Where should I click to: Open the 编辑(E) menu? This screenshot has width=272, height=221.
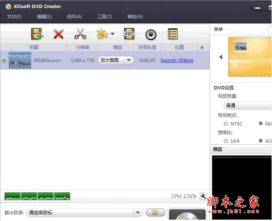pyautogui.click(x=44, y=16)
